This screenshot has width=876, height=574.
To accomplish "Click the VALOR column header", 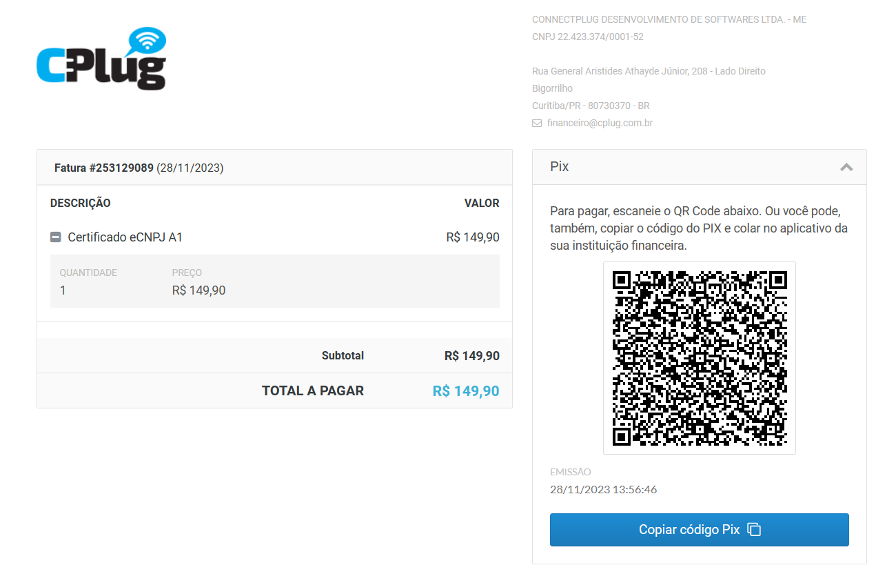I will 482,204.
